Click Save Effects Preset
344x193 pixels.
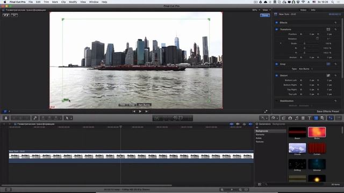coord(328,112)
